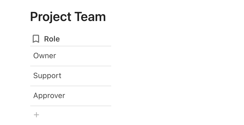The height and width of the screenshot is (125, 244).
Task: Open the Role column header menu
Action: tap(52, 39)
